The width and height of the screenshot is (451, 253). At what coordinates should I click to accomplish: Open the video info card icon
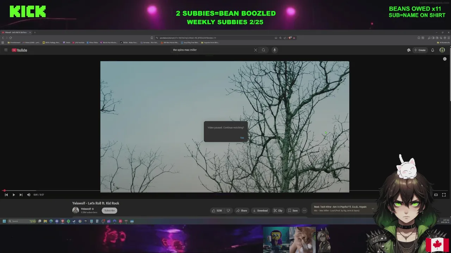tap(445, 59)
